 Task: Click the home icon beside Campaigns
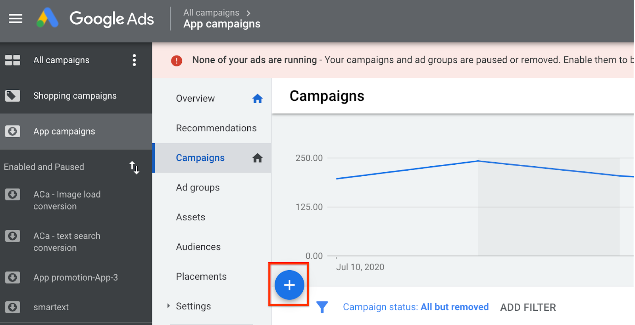tap(258, 158)
